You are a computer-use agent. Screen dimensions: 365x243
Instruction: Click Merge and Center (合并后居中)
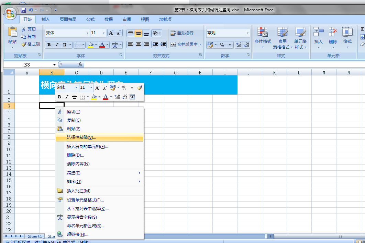(184, 44)
